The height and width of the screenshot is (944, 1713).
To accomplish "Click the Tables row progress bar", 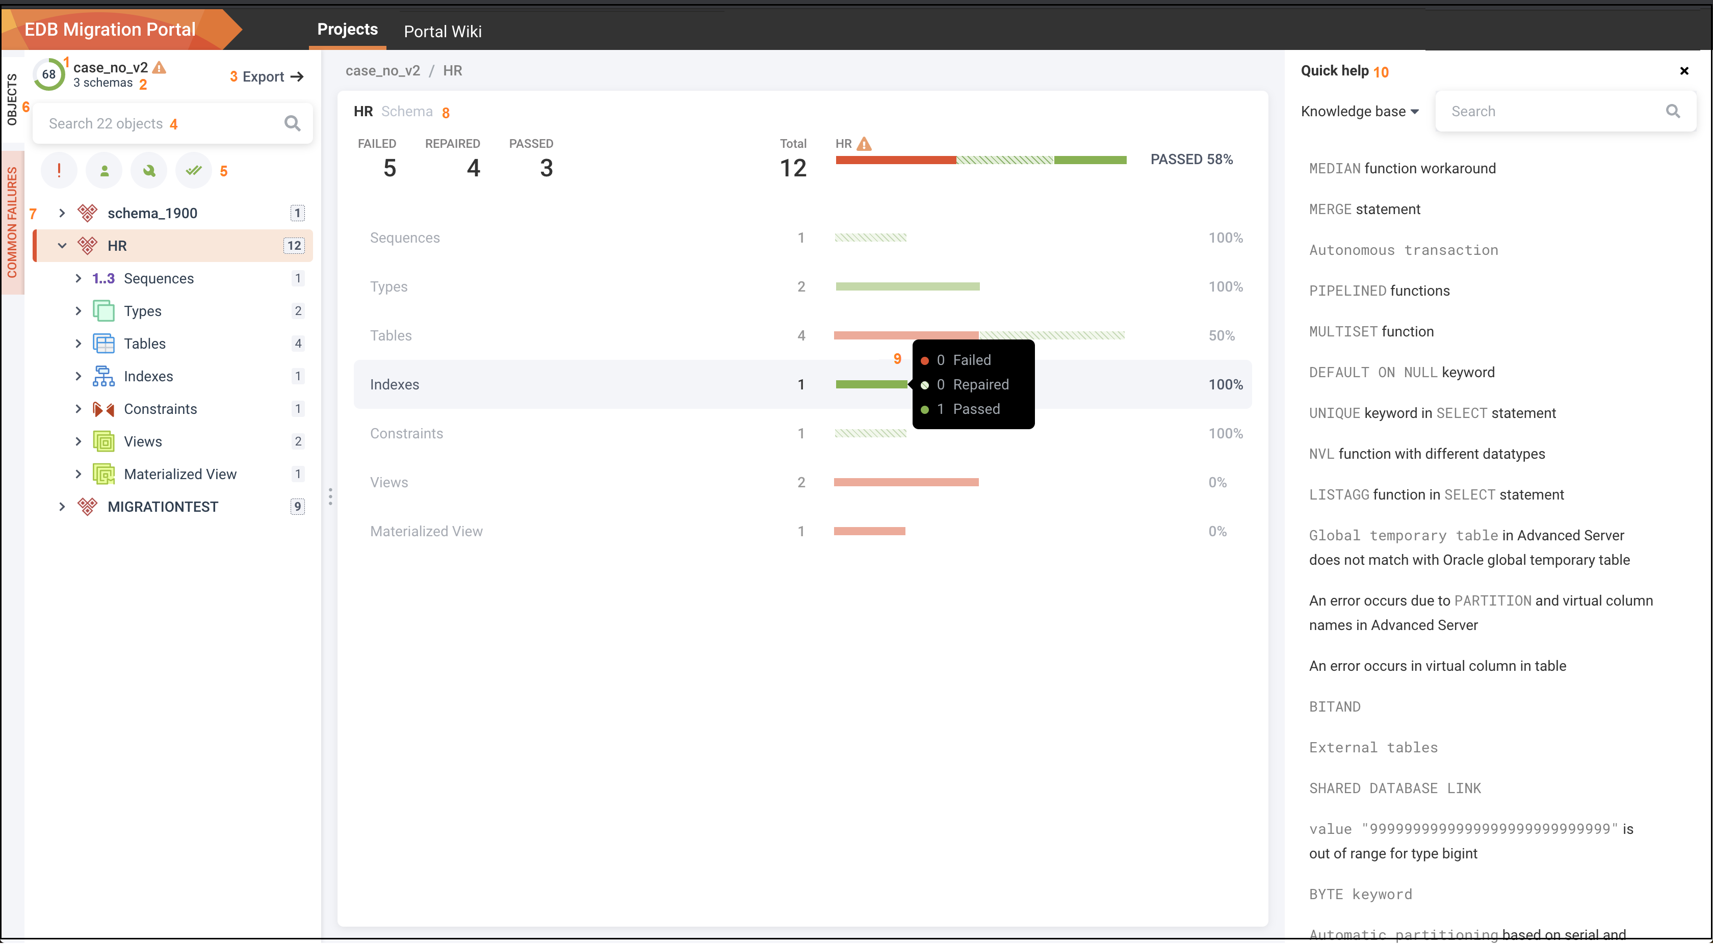I will [979, 335].
